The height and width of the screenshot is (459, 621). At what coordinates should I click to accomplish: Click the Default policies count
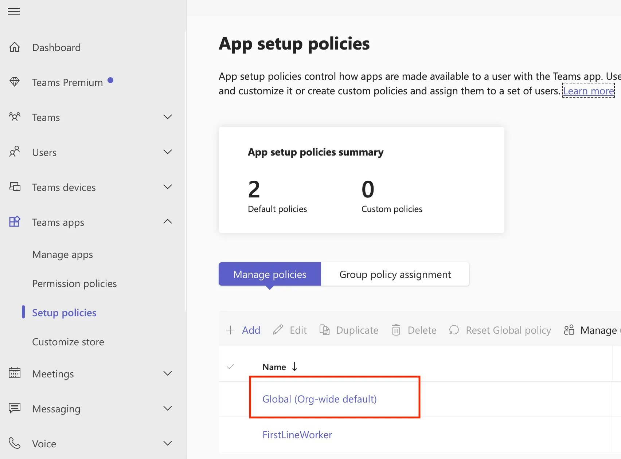click(x=254, y=189)
